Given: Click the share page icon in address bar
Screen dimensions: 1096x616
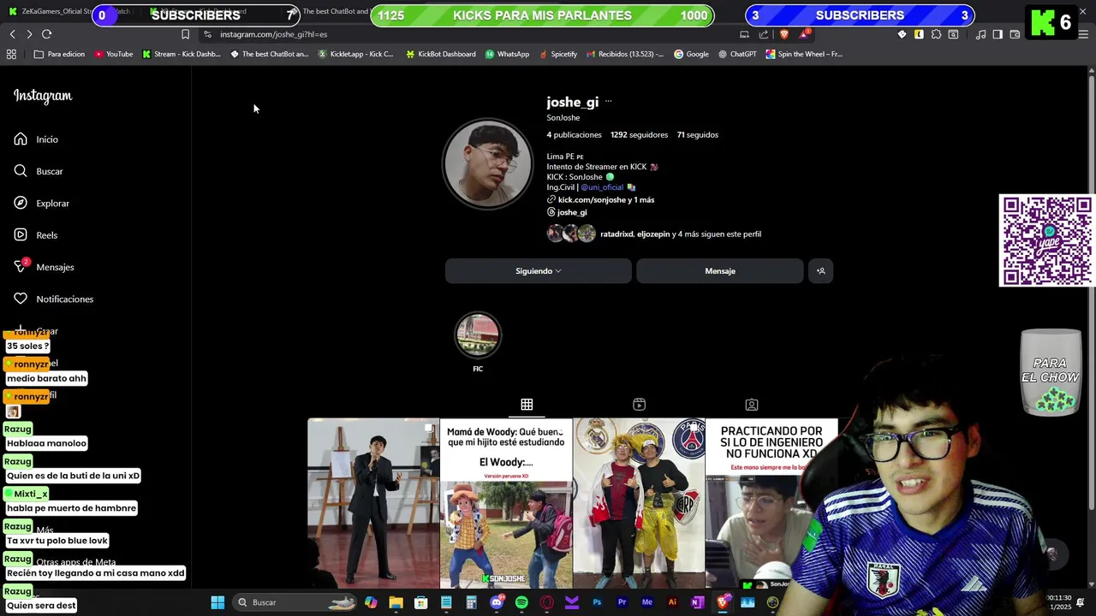Looking at the screenshot, I should pos(764,34).
